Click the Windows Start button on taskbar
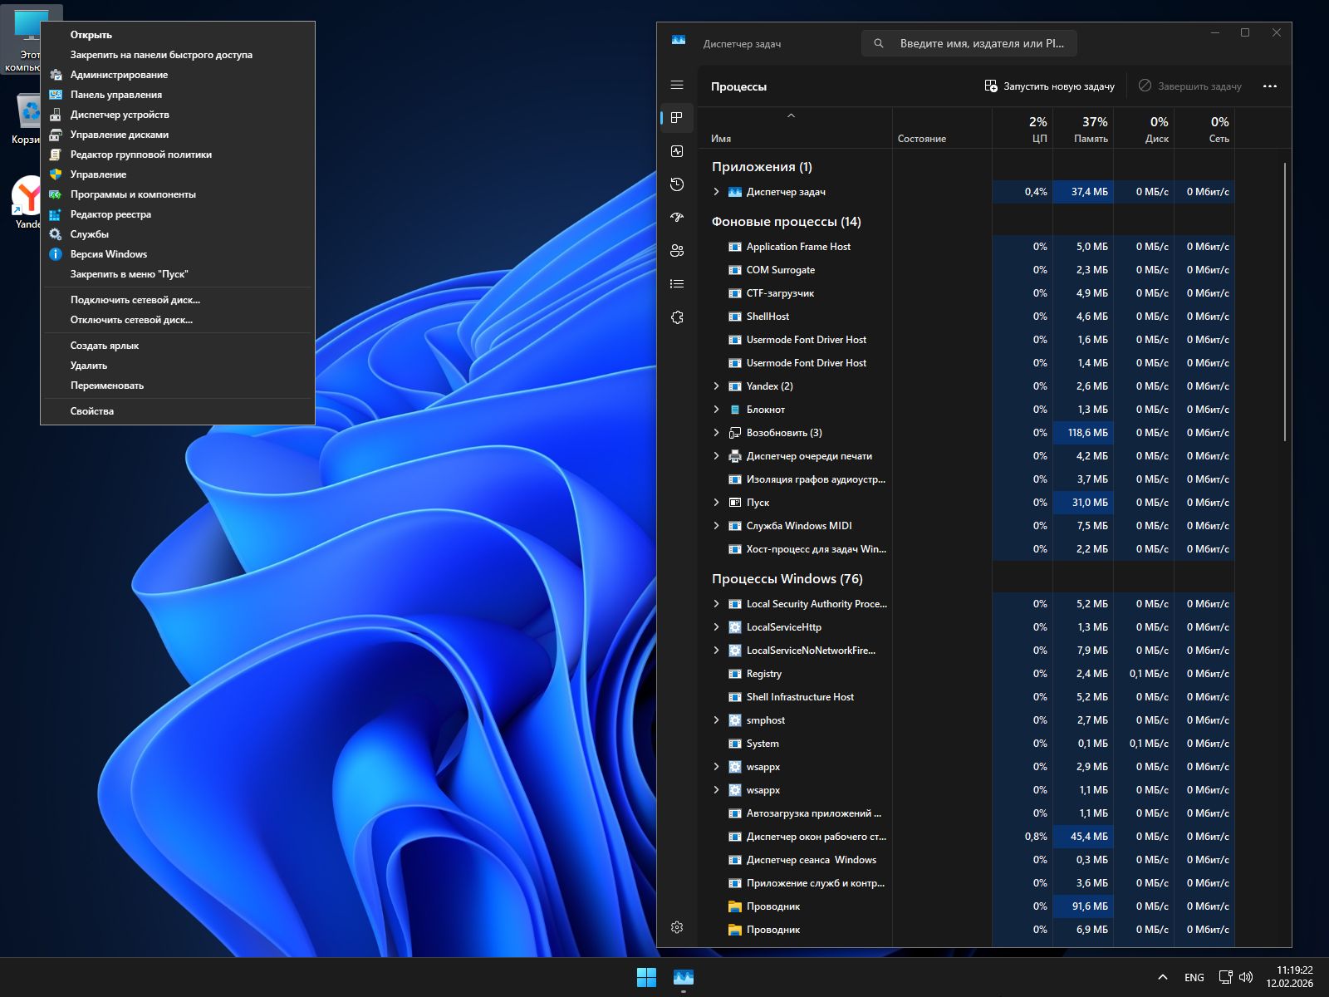 coord(646,977)
